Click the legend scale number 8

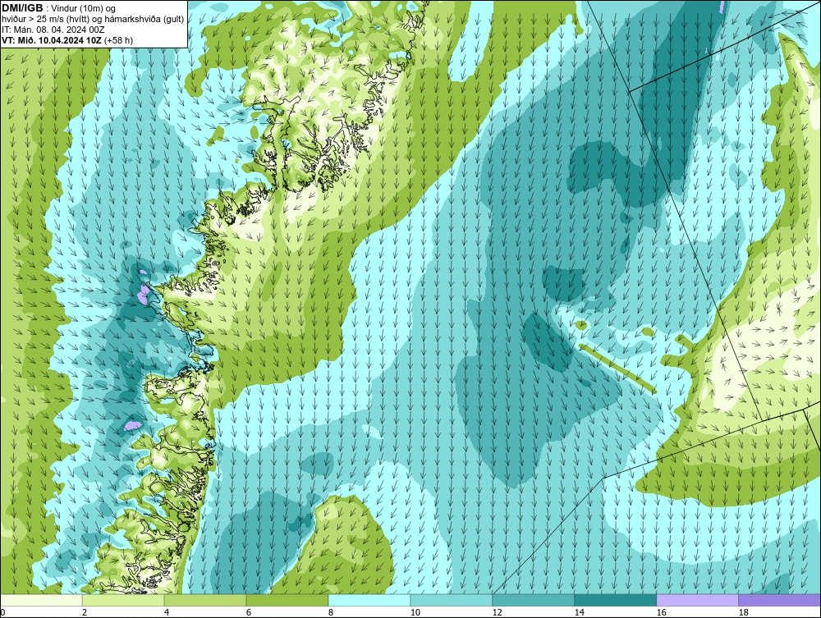pos(330,612)
